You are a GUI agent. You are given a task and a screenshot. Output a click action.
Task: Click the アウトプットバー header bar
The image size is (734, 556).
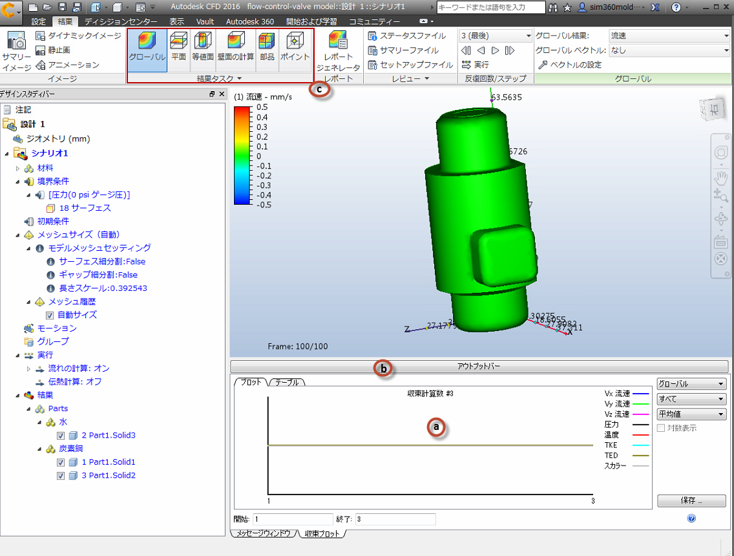[x=479, y=366]
